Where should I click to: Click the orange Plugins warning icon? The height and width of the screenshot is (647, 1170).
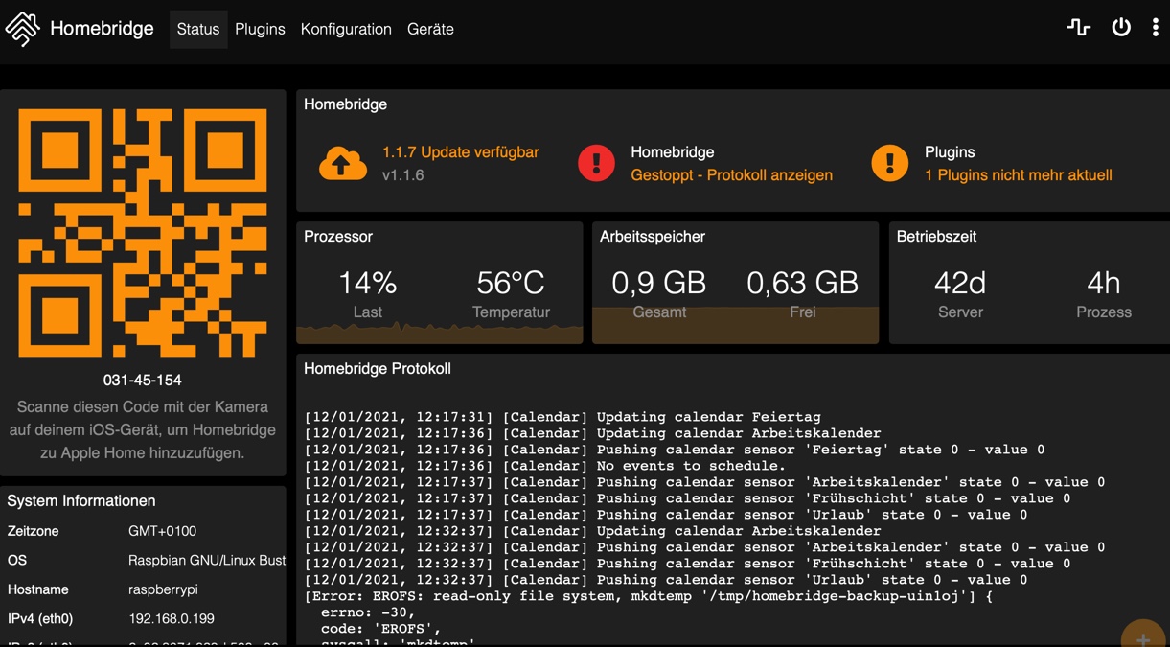[889, 164]
